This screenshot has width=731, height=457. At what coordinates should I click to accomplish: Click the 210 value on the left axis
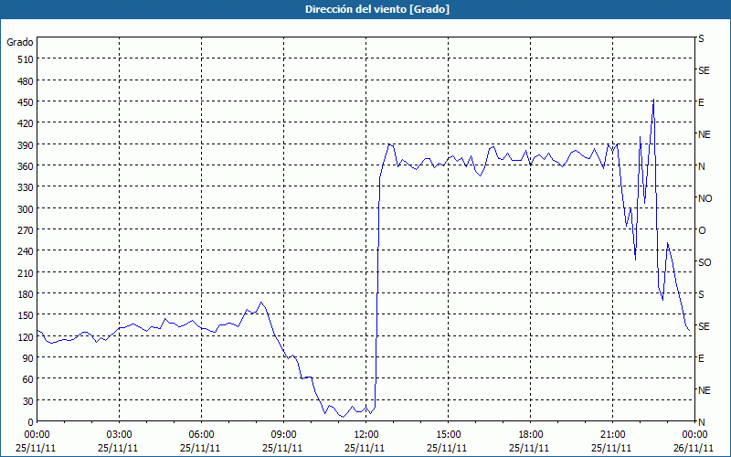coord(26,272)
